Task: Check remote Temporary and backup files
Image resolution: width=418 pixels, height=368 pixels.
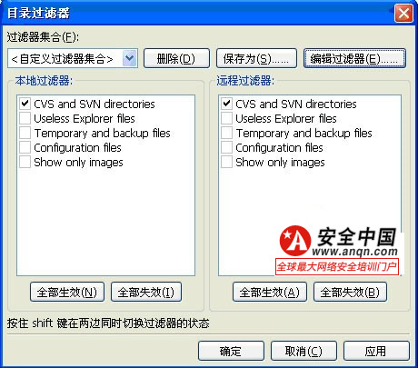Action: coord(226,133)
